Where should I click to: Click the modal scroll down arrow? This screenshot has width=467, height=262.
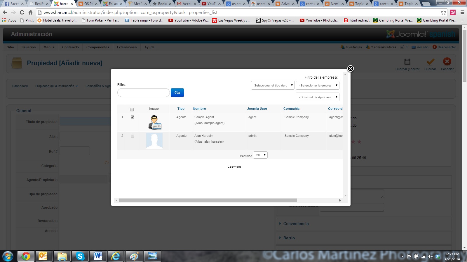(345, 195)
